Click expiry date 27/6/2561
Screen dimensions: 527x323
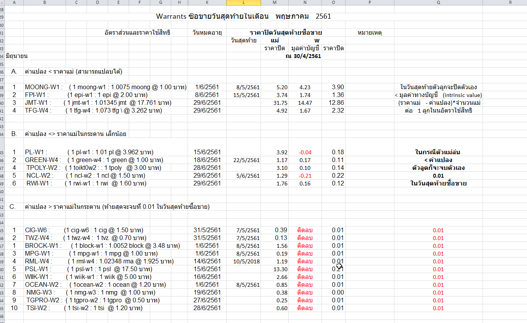pos(207,300)
